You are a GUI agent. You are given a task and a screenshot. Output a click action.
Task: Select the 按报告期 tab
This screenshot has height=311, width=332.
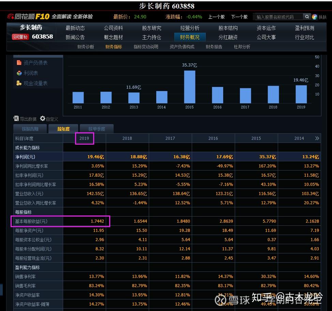[30, 129]
